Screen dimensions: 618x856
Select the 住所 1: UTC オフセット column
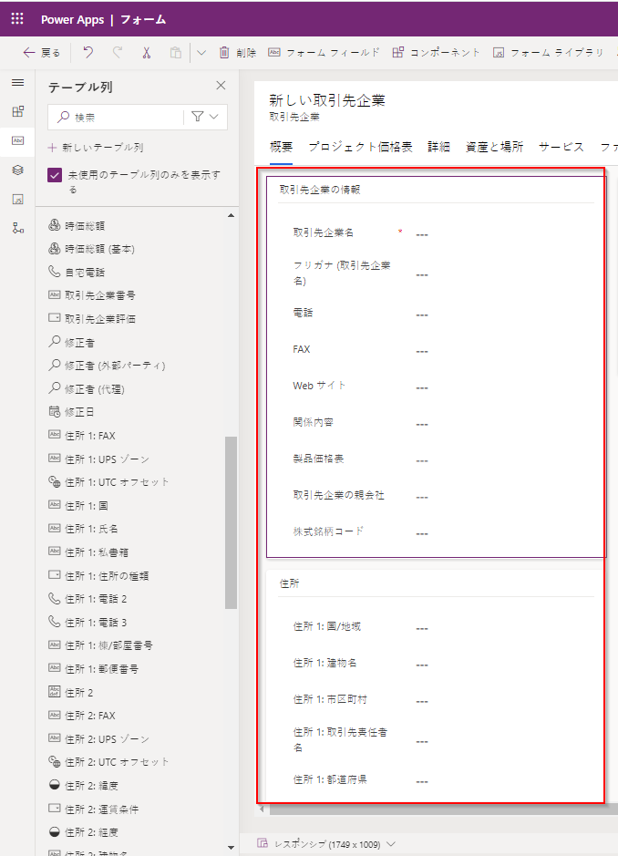[x=108, y=482]
